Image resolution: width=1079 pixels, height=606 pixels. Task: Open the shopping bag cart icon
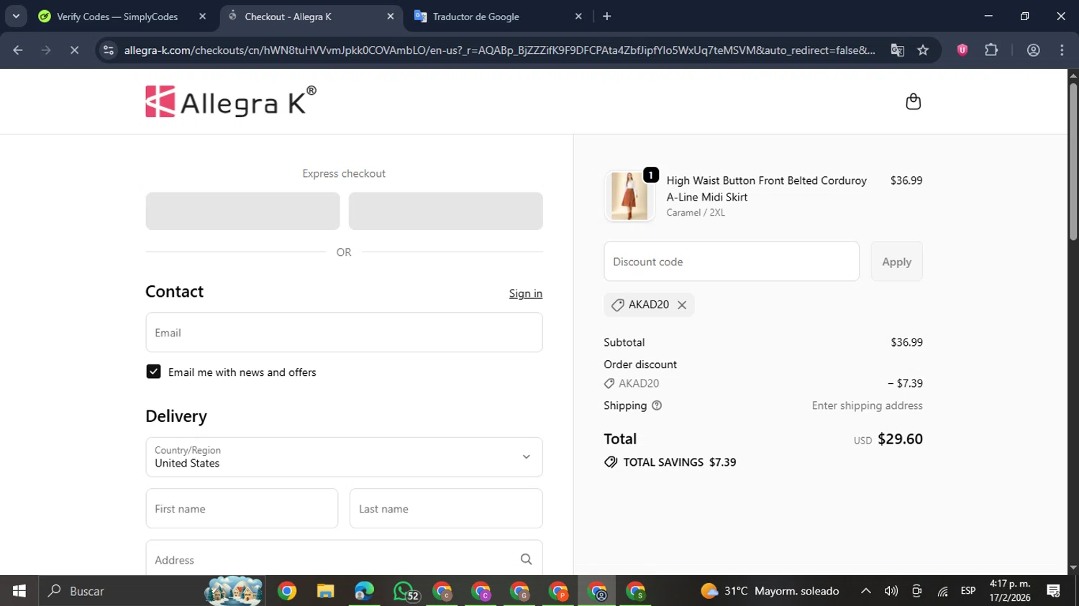[913, 101]
